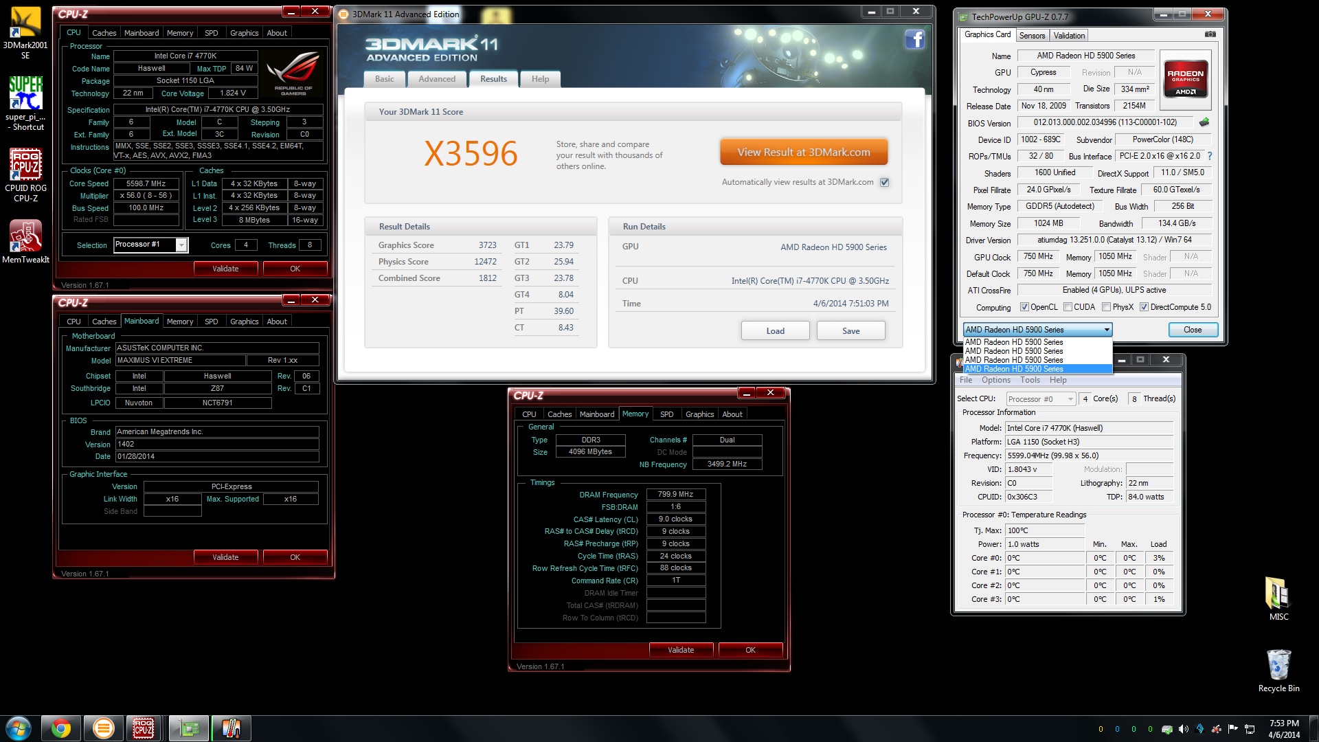This screenshot has width=1319, height=742.
Task: Click the blue diamond tray icon
Action: [x=1199, y=729]
